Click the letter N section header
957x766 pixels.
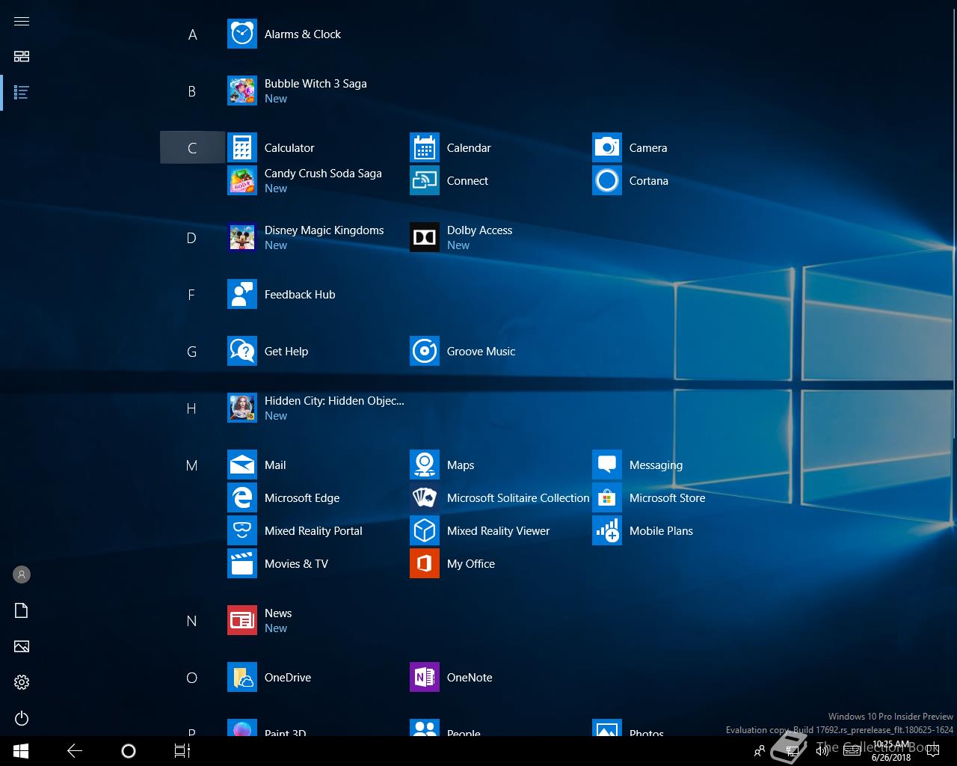coord(192,621)
